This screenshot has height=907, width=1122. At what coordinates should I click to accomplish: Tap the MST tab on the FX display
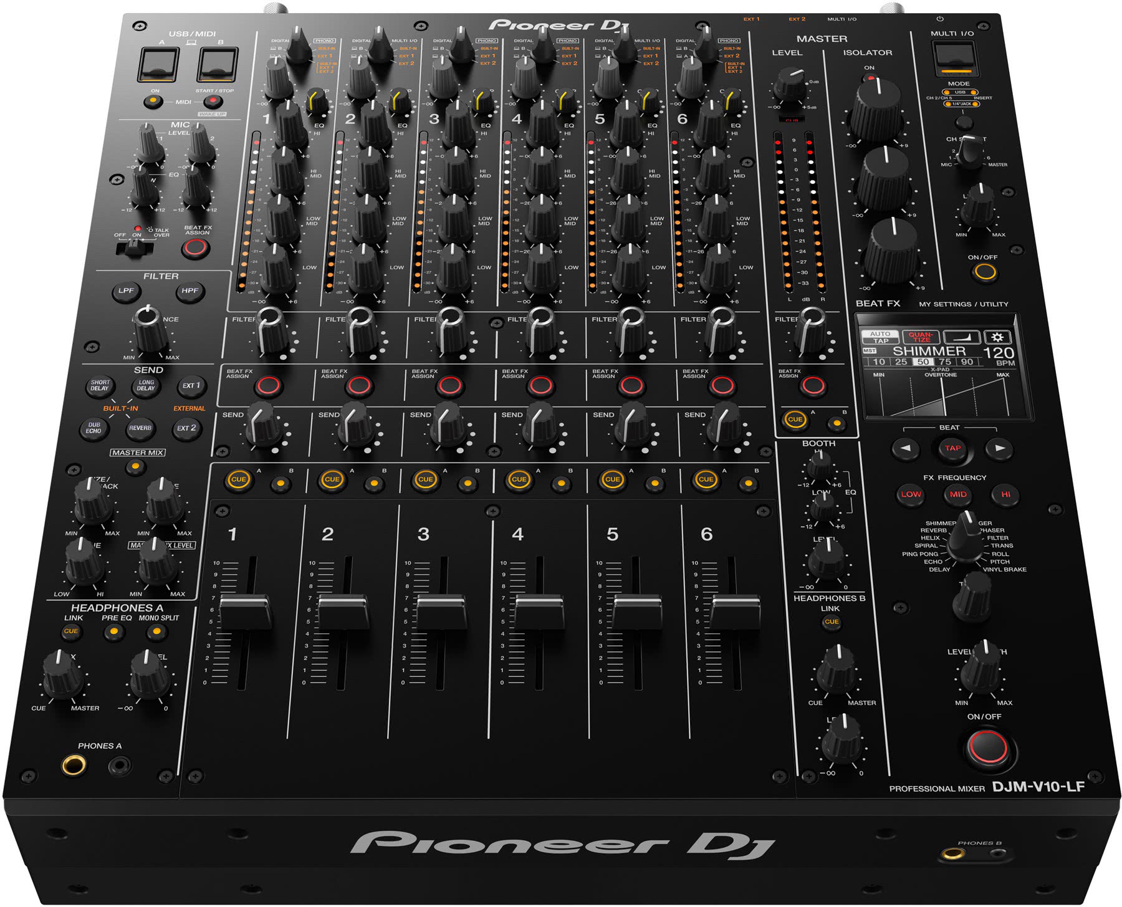[869, 350]
